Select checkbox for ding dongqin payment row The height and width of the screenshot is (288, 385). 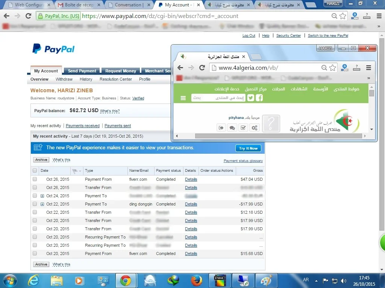(35, 204)
